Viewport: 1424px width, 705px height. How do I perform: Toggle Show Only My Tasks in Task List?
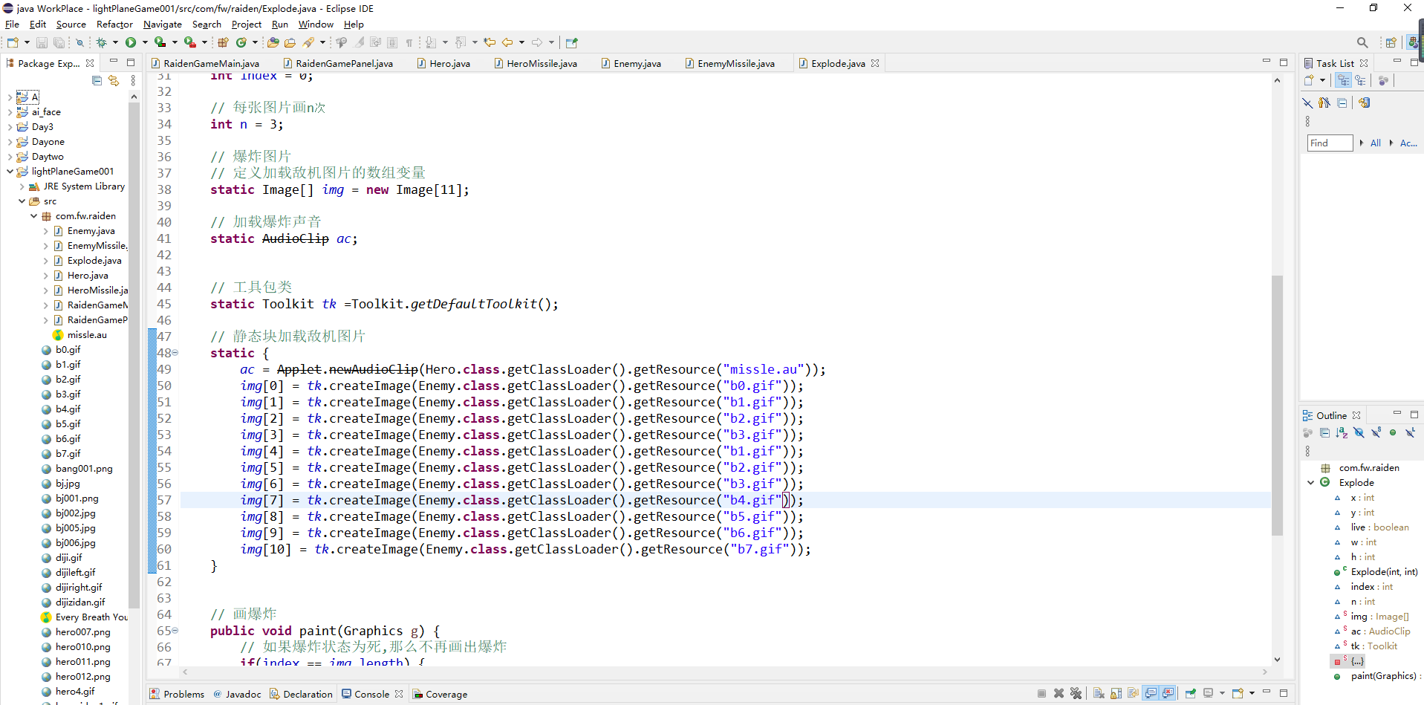click(x=1324, y=103)
